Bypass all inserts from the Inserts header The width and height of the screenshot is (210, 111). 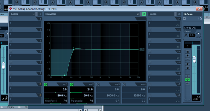pos(36,14)
